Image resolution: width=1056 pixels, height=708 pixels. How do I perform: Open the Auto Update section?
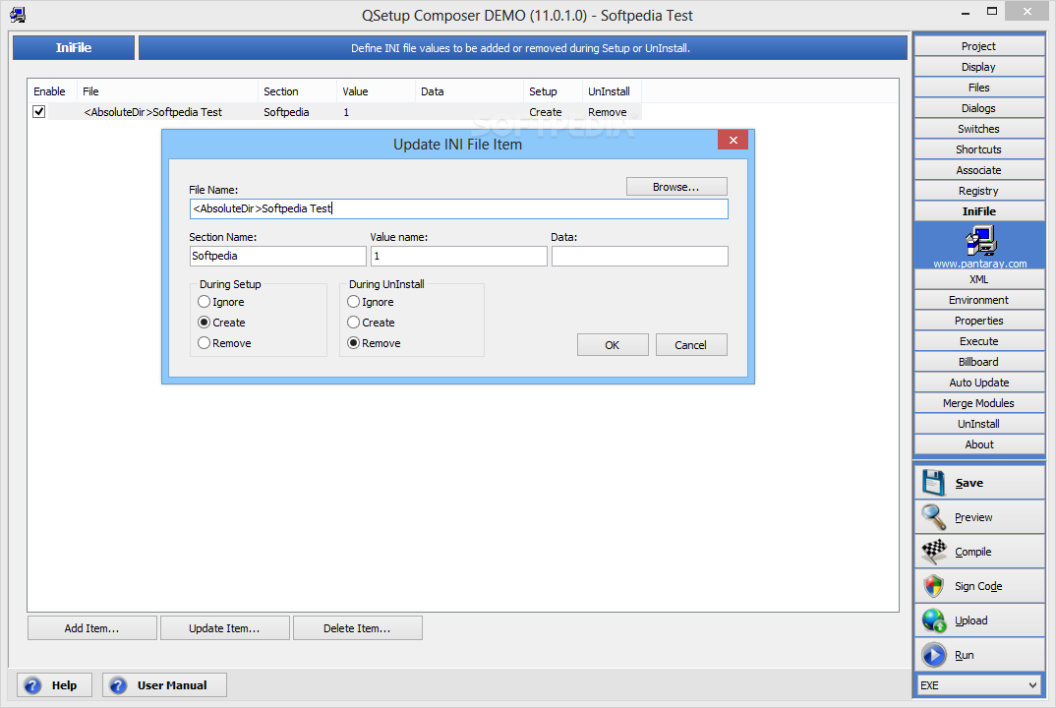point(978,383)
